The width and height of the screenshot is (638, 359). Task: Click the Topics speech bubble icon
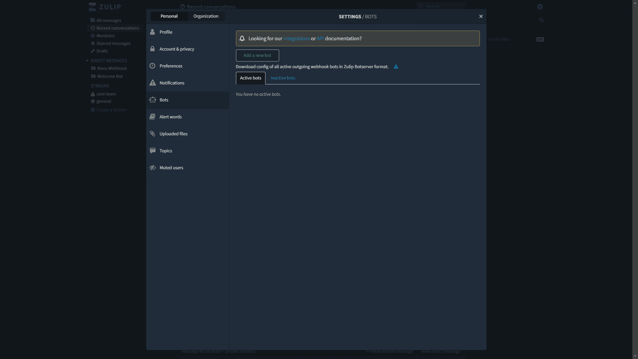pos(153,151)
